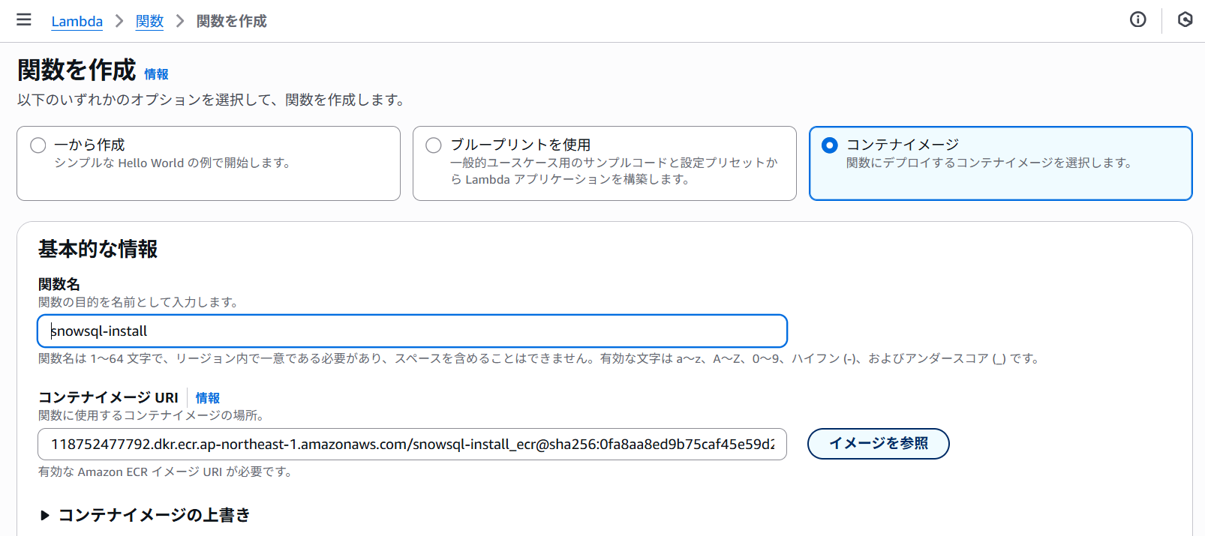Click the 一から作成 card Hello World description
This screenshot has height=536, width=1205.
pyautogui.click(x=173, y=163)
